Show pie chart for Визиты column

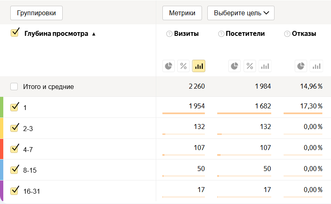[x=168, y=66]
